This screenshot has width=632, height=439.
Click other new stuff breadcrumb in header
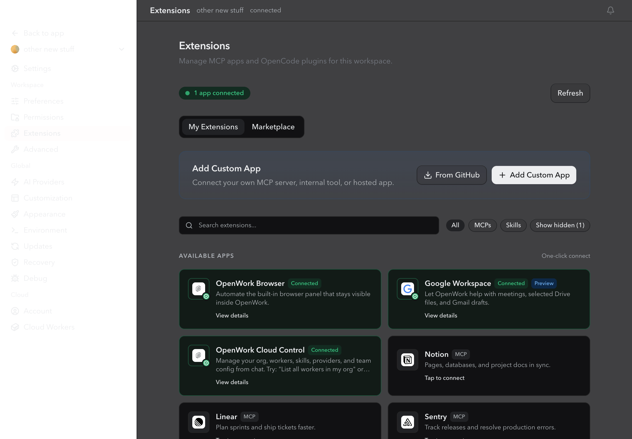click(x=220, y=10)
